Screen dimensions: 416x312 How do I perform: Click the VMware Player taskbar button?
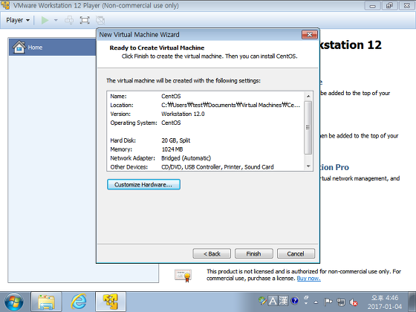click(111, 302)
